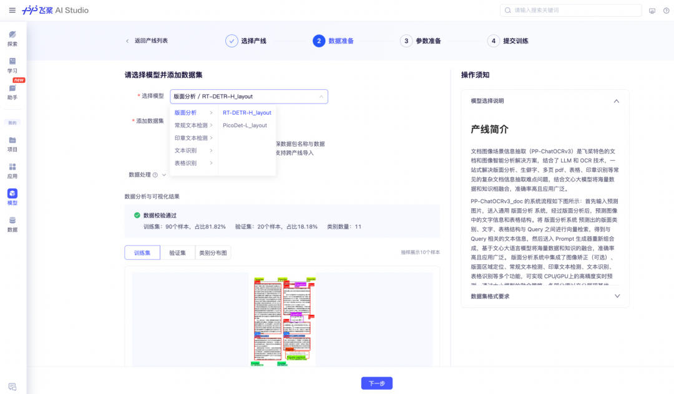Expand arrow next to 版面分析
The height and width of the screenshot is (394, 674).
211,112
